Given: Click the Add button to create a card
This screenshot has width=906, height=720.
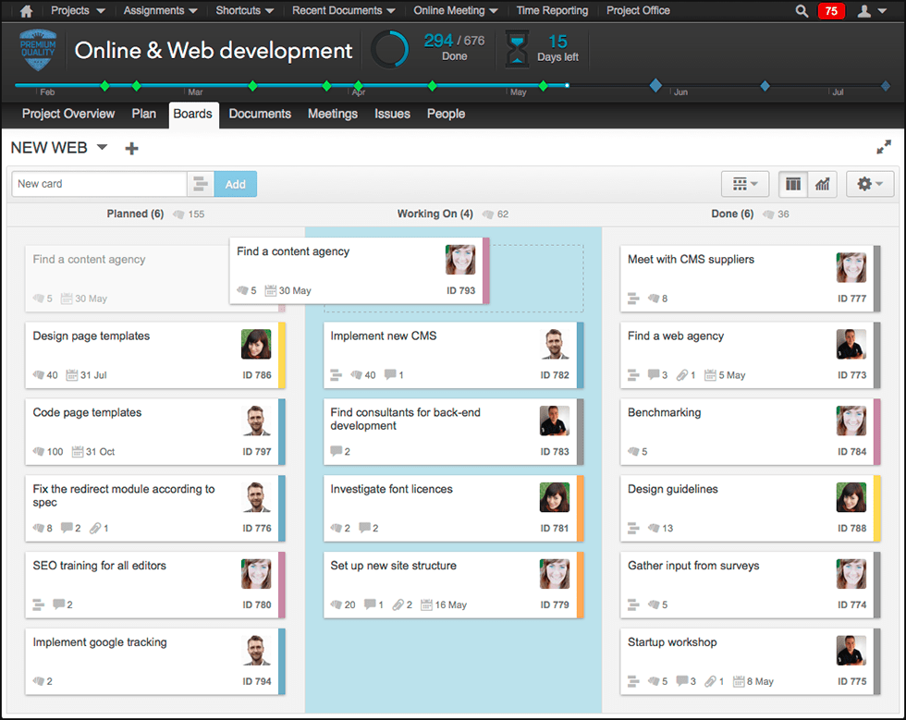Looking at the screenshot, I should [235, 184].
